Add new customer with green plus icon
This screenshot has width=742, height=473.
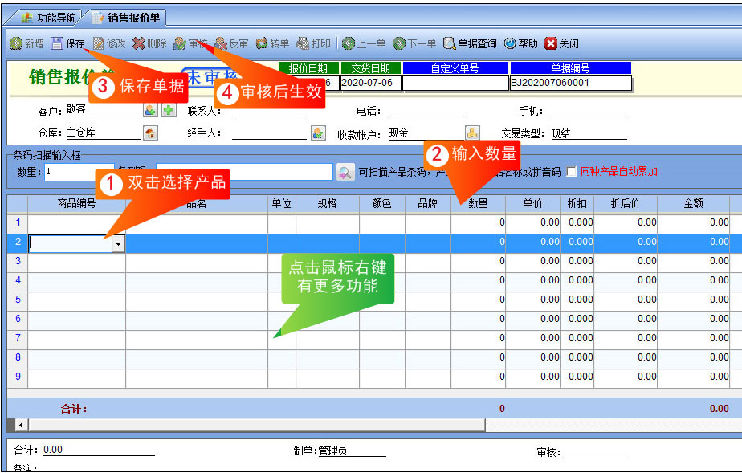pyautogui.click(x=169, y=111)
